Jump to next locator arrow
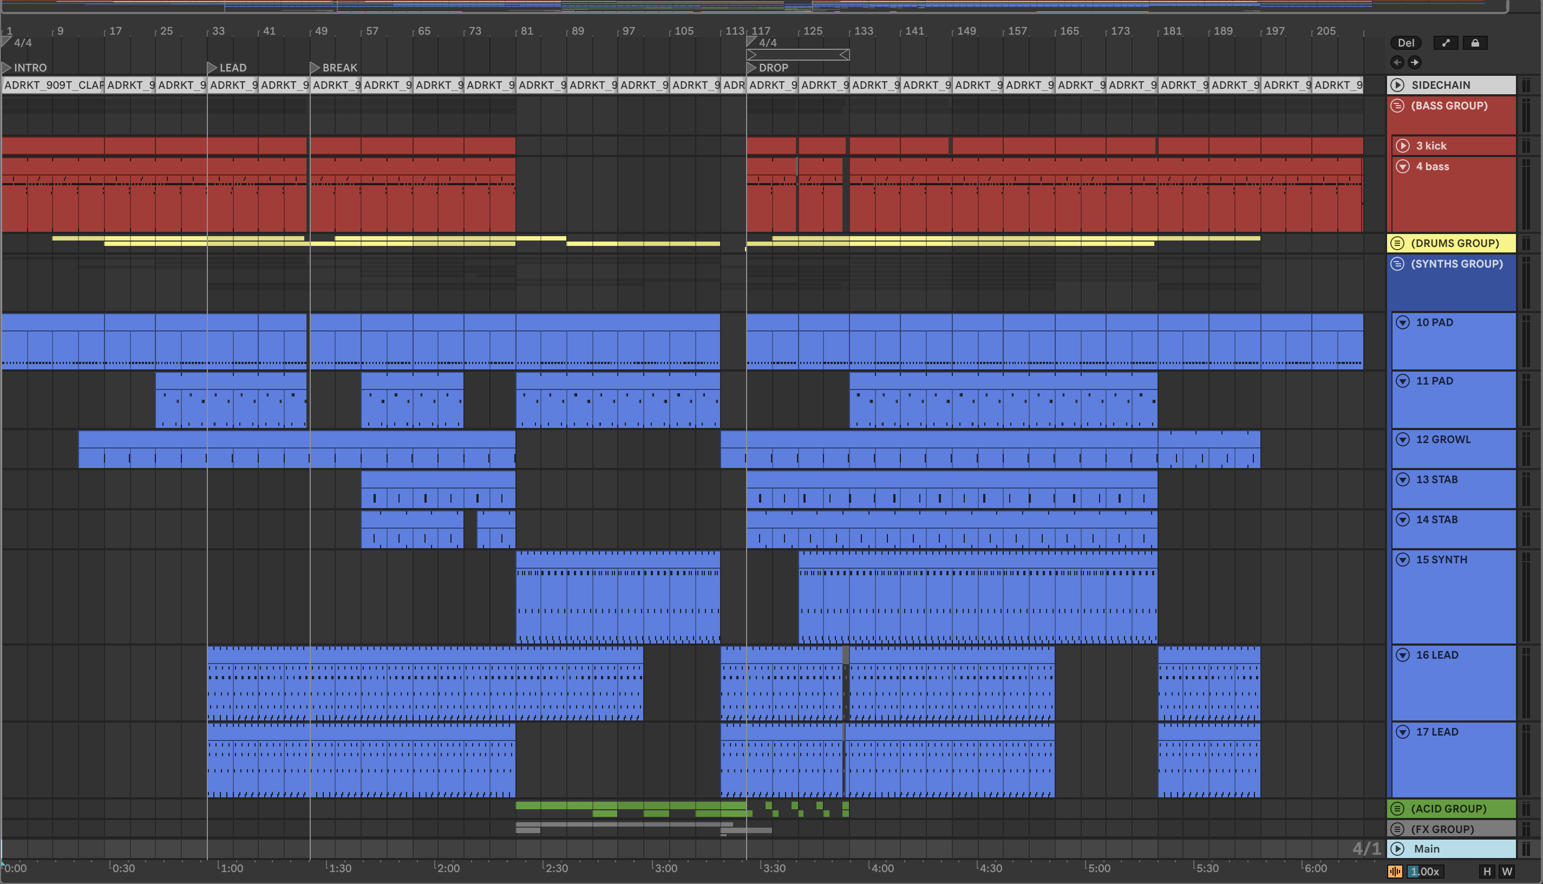 1414,62
